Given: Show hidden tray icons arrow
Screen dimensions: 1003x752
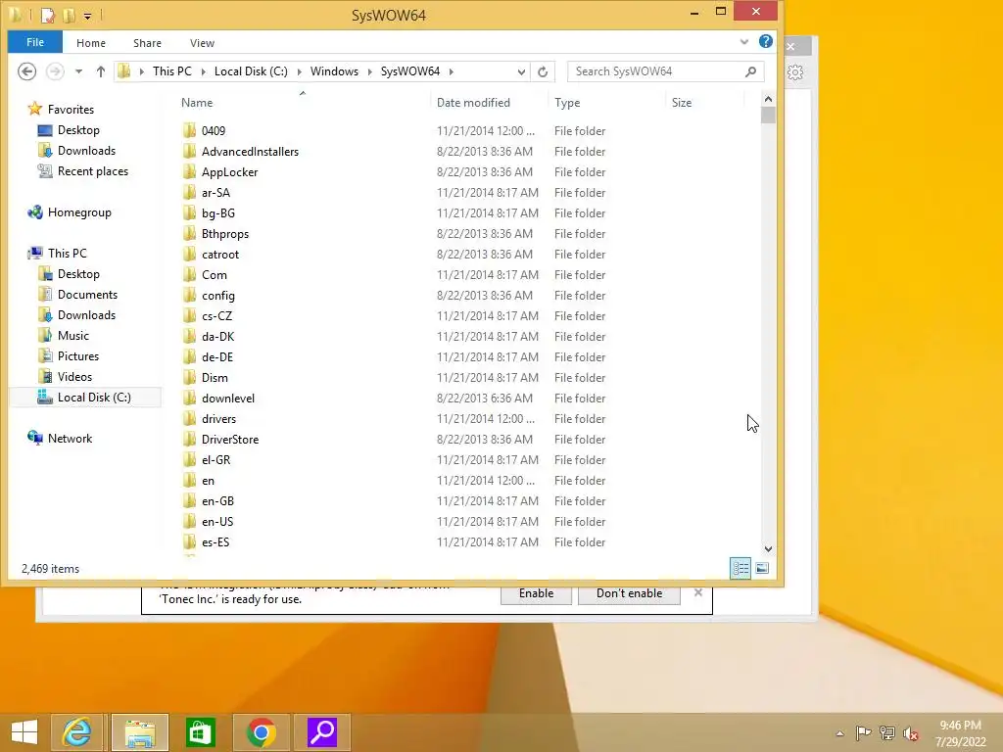Looking at the screenshot, I should click(839, 733).
